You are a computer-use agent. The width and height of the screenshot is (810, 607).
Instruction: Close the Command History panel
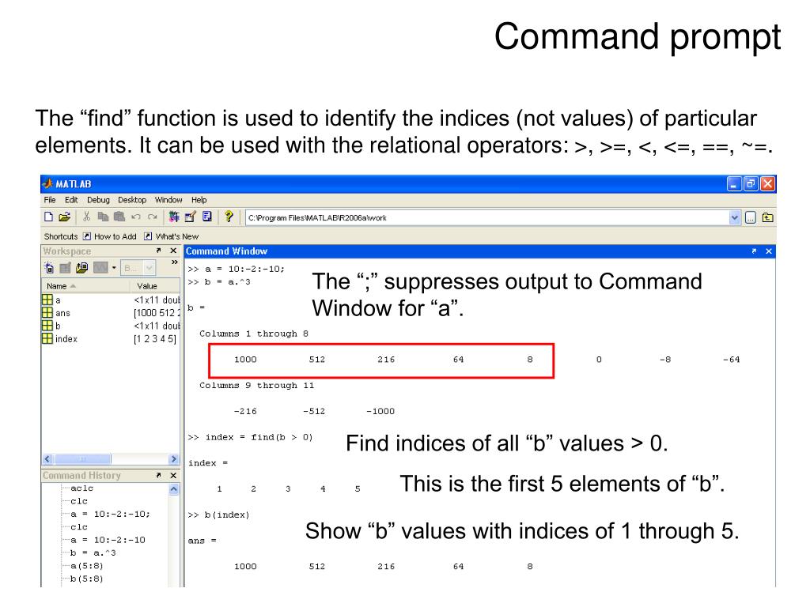(173, 475)
